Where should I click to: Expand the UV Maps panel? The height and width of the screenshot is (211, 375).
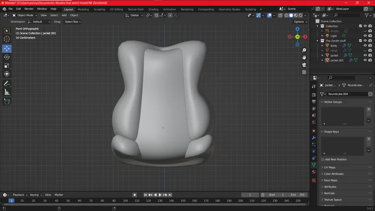330,167
